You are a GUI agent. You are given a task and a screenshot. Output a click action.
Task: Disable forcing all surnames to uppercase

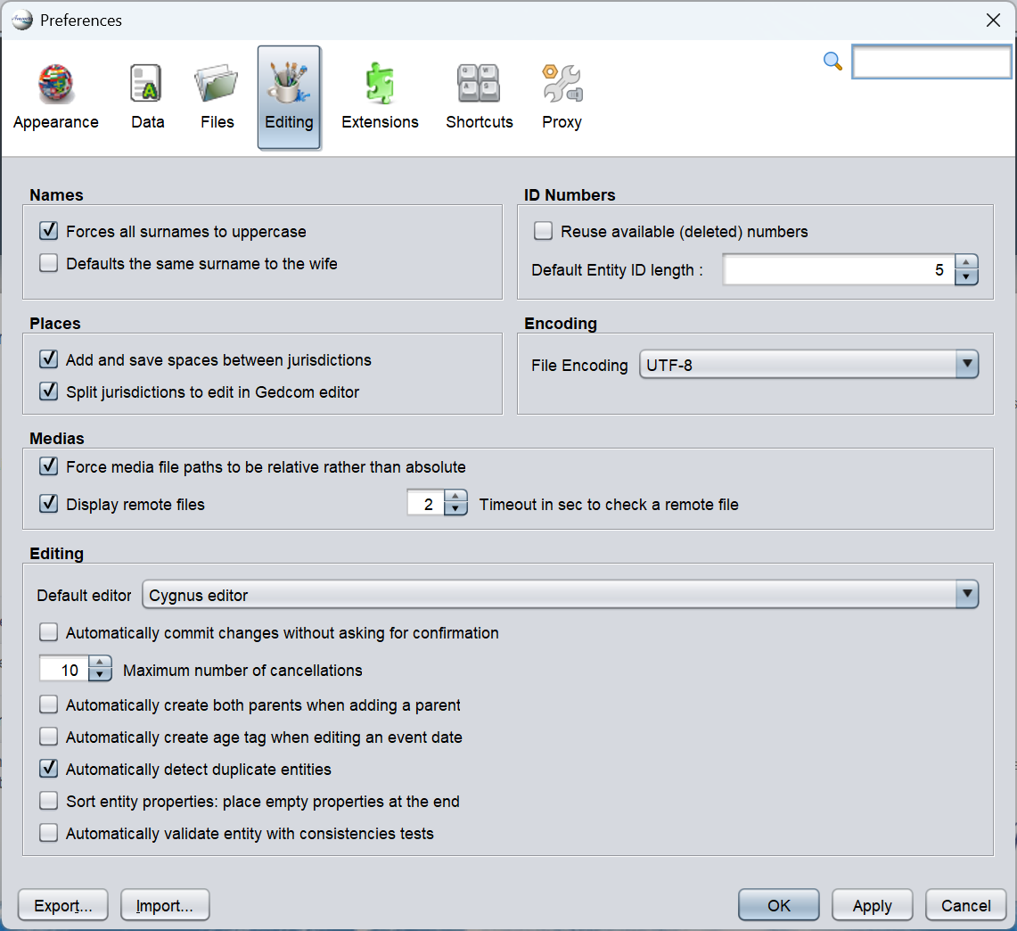click(49, 232)
